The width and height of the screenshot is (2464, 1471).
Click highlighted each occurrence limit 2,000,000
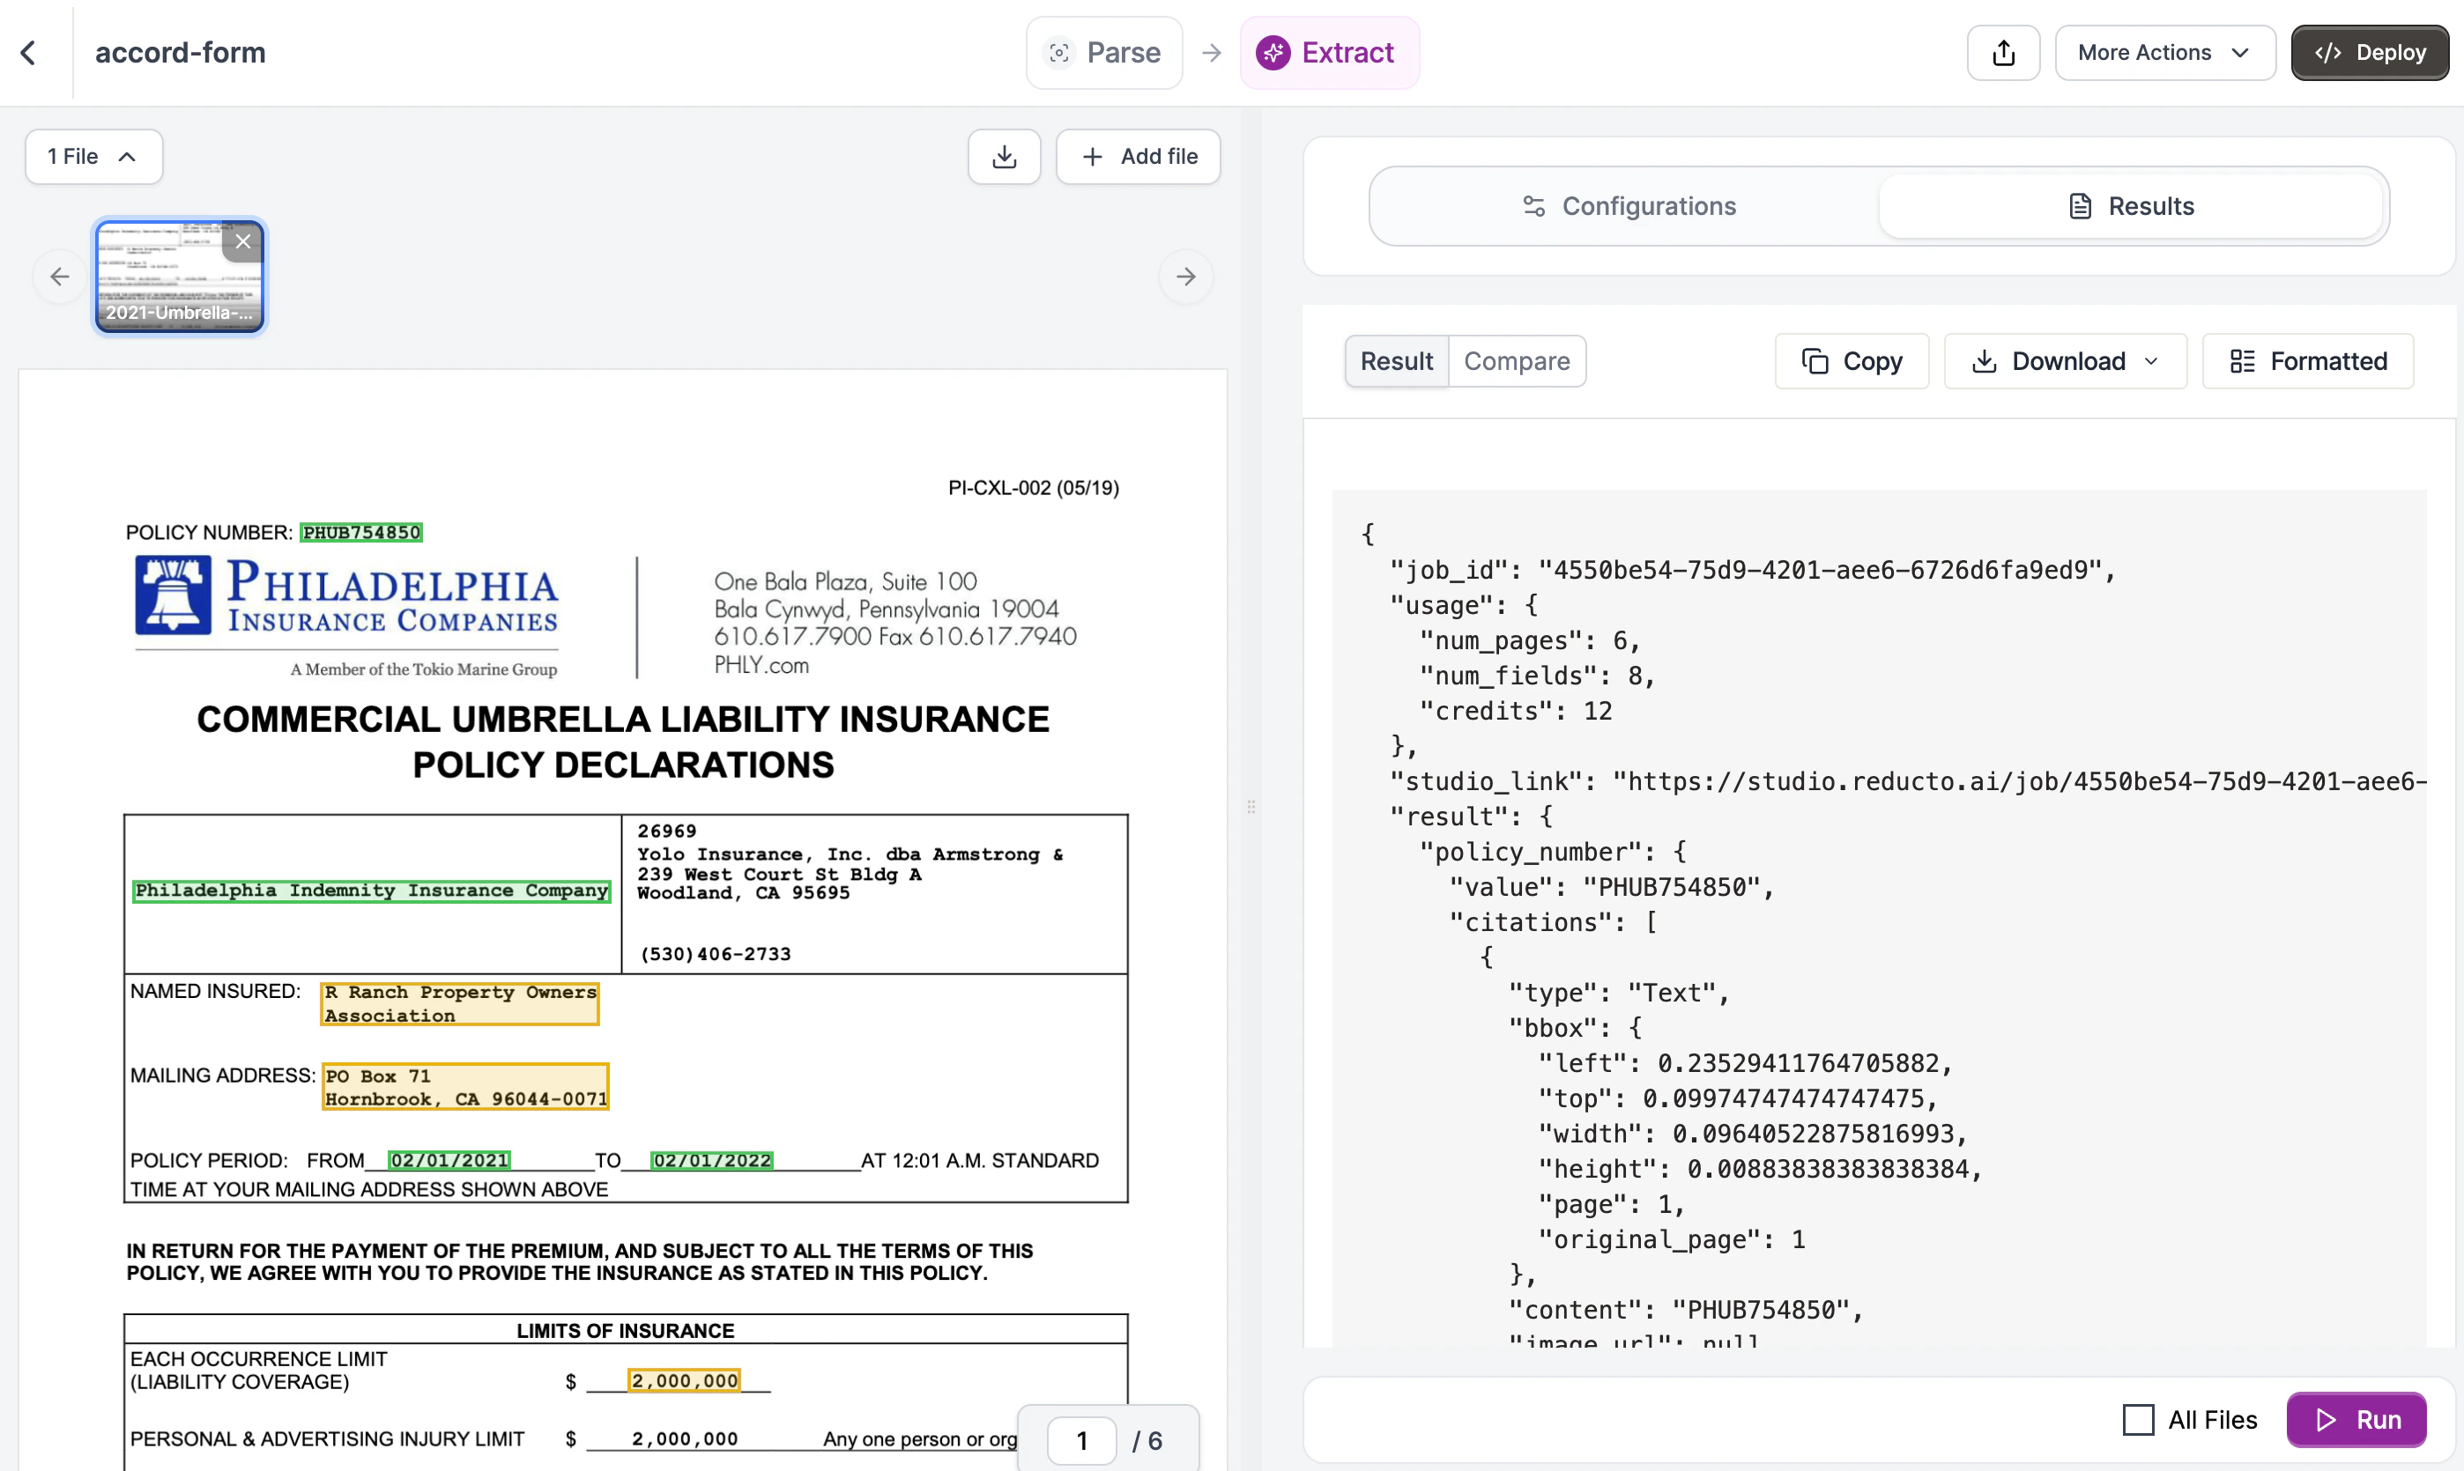[684, 1379]
